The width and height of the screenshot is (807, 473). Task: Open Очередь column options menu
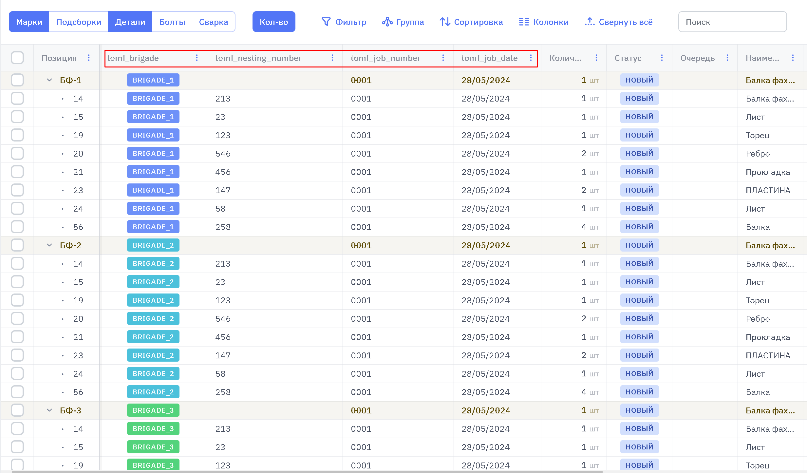(727, 58)
